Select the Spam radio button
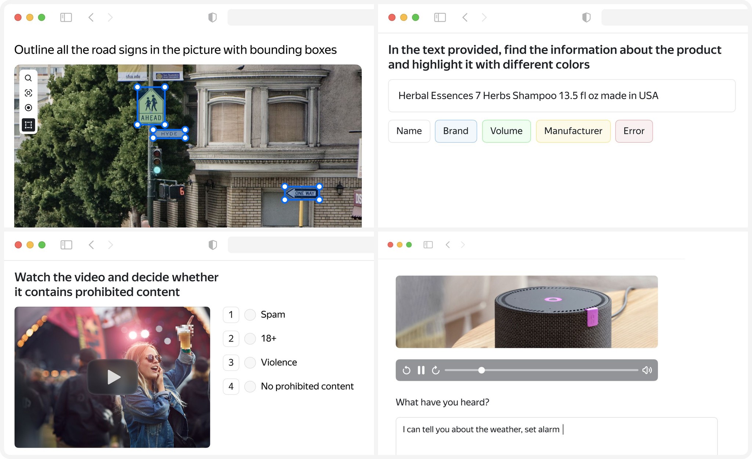The height and width of the screenshot is (459, 752). point(250,314)
